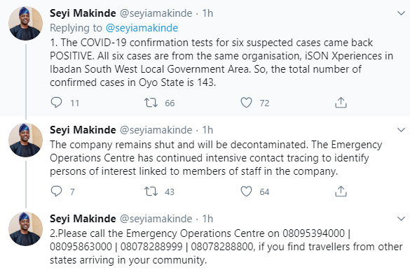Open @seyiamakinde handle on the second tweet
The height and width of the screenshot is (274, 410).
coord(156,130)
